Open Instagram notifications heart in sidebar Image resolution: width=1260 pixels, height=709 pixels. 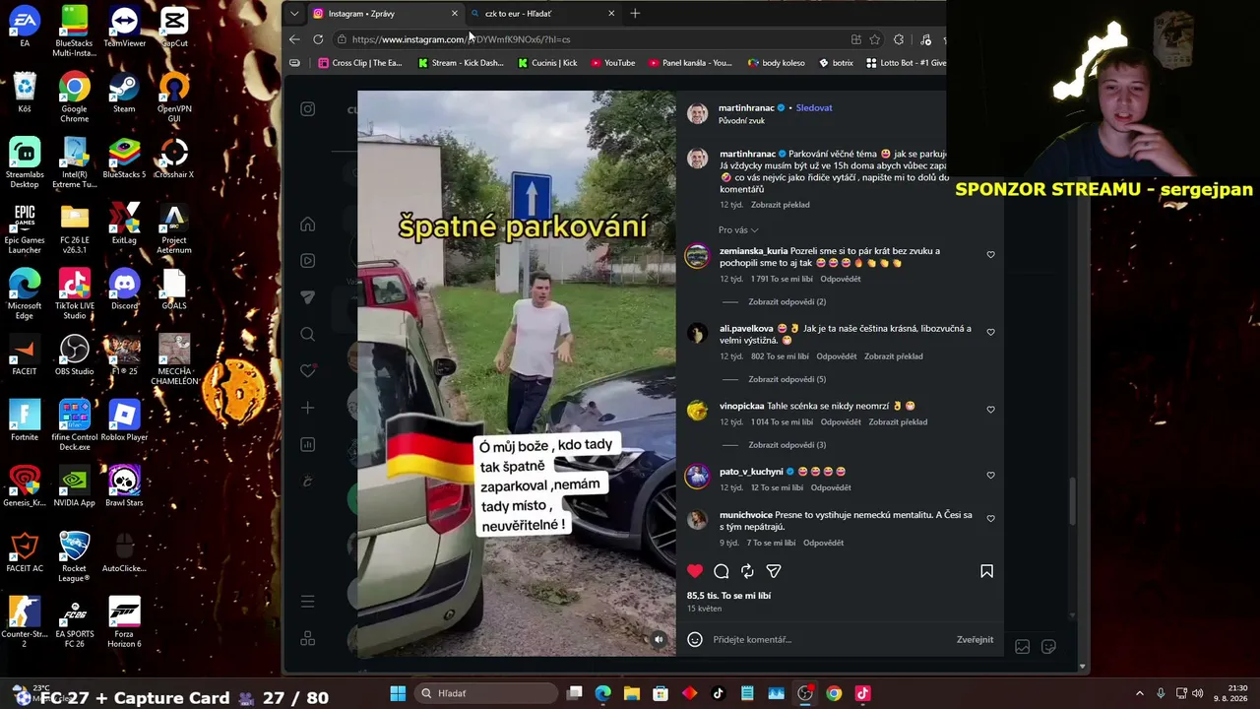pos(308,370)
